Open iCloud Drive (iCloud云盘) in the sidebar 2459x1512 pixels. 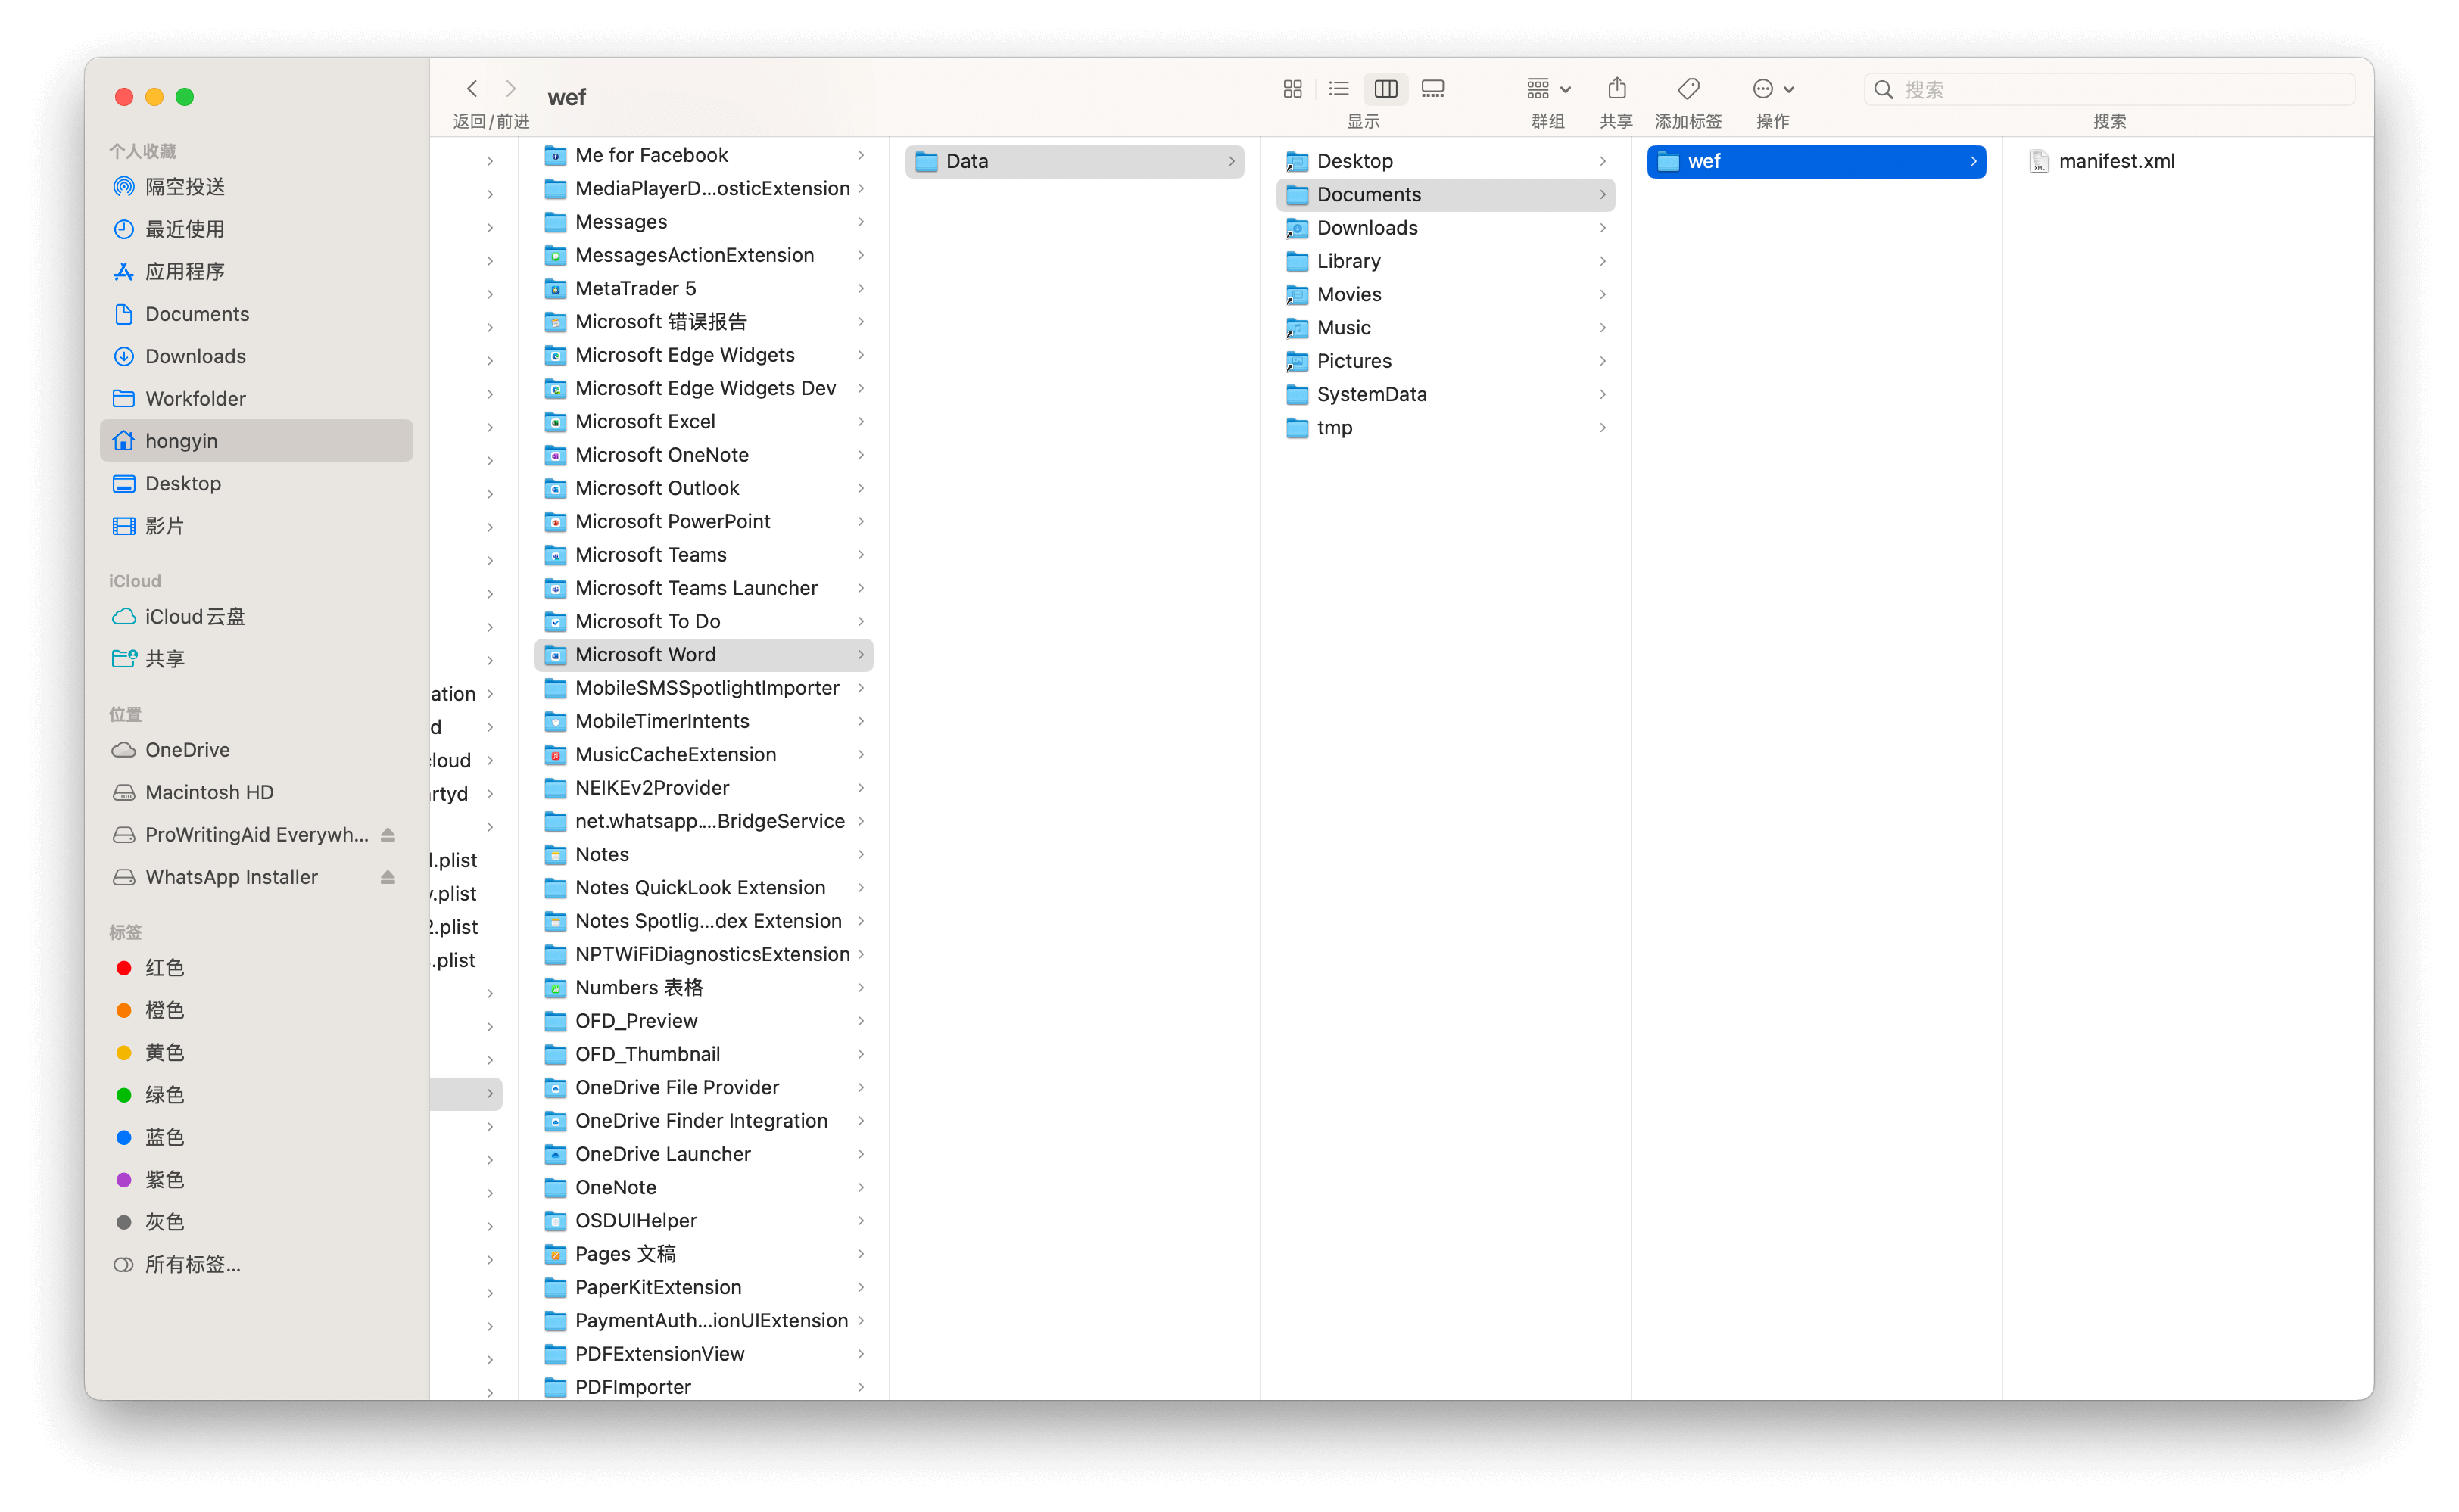pos(256,616)
